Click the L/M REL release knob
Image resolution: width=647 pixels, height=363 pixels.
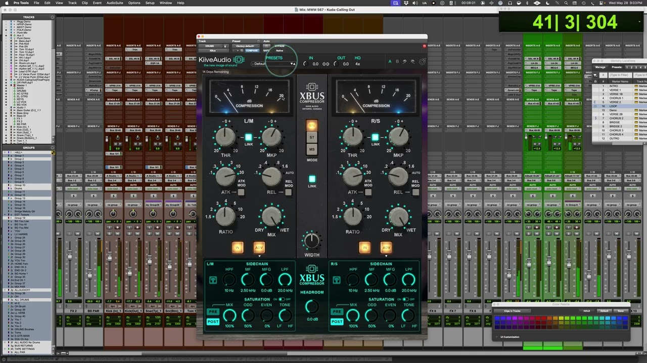click(x=271, y=176)
